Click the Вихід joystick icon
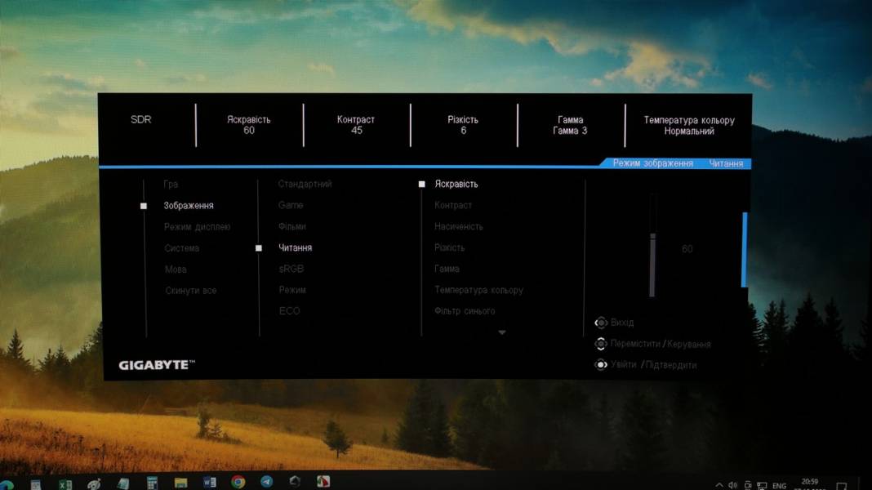The width and height of the screenshot is (872, 490). (x=601, y=323)
